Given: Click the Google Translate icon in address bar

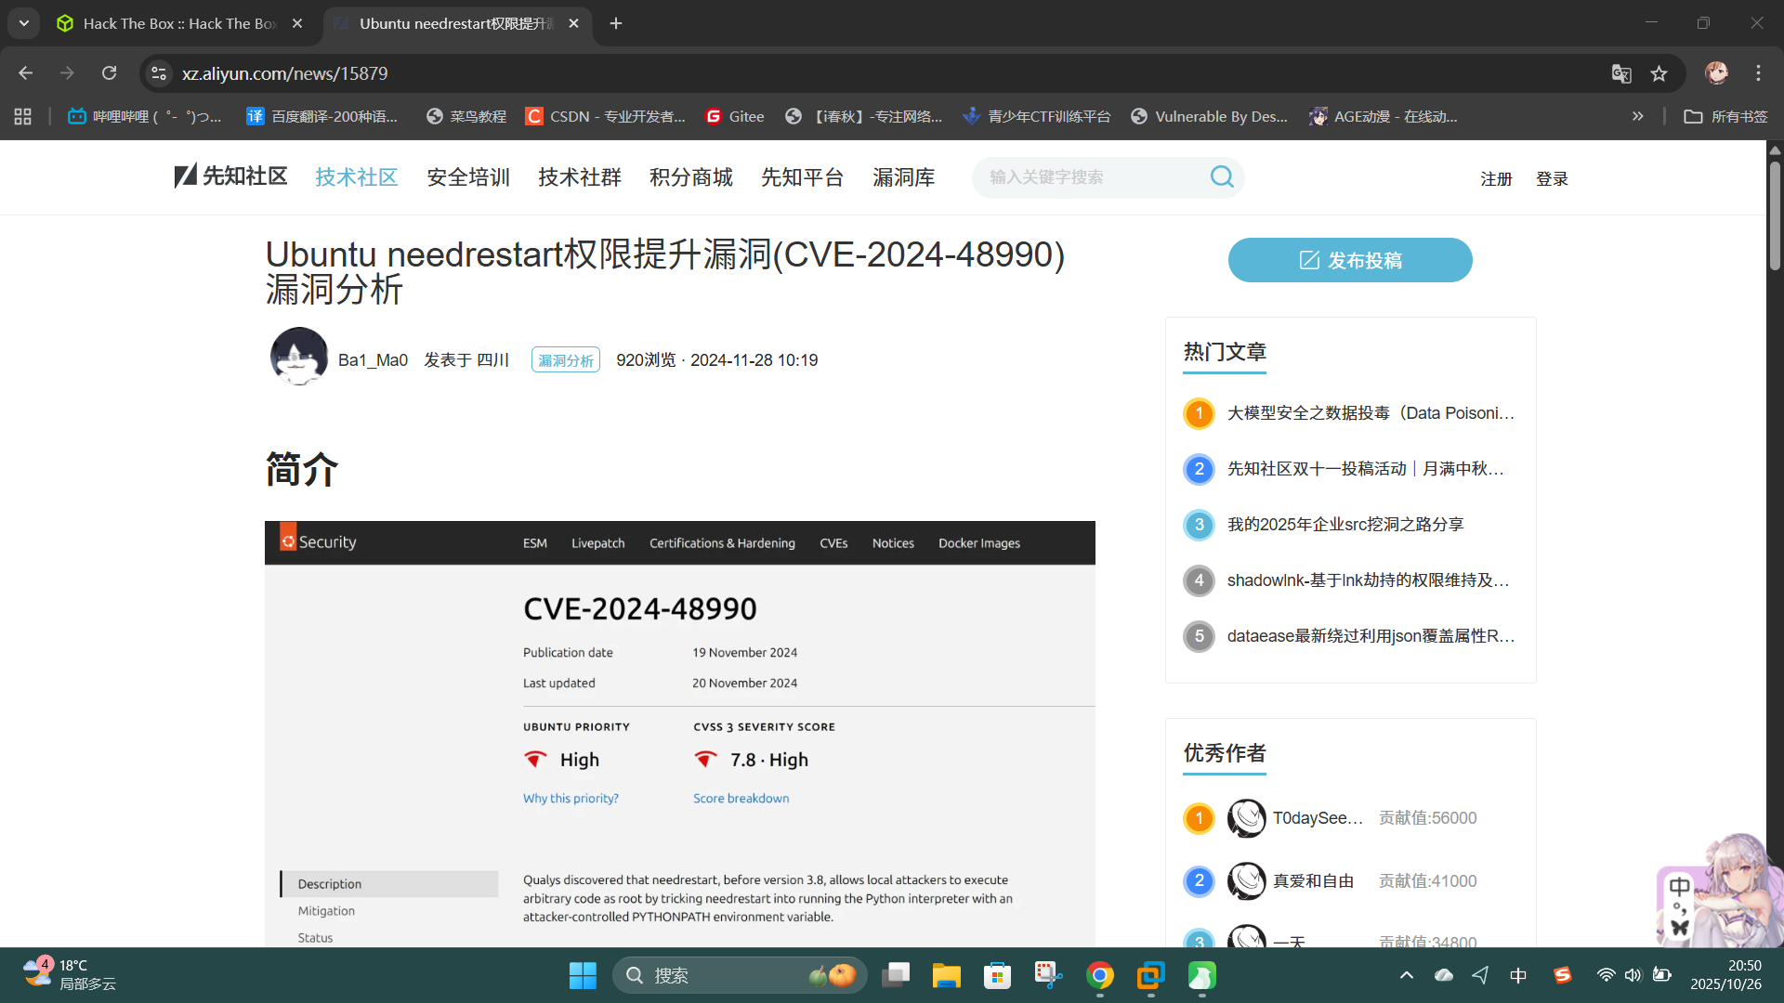Looking at the screenshot, I should [x=1620, y=73].
